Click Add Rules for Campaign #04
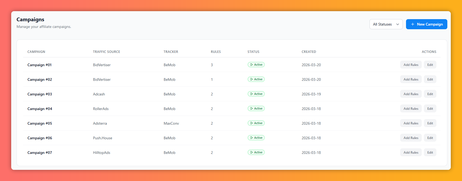This screenshot has height=181, width=462. coord(411,109)
